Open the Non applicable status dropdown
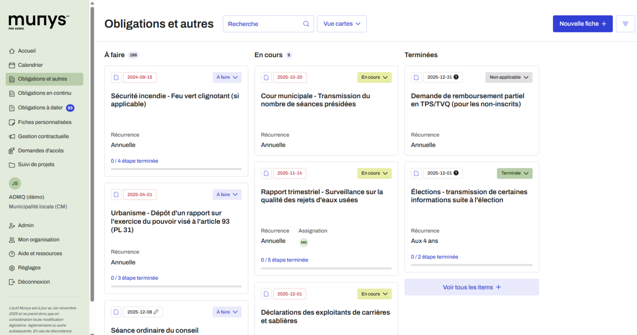This screenshot has width=637, height=335. point(508,78)
